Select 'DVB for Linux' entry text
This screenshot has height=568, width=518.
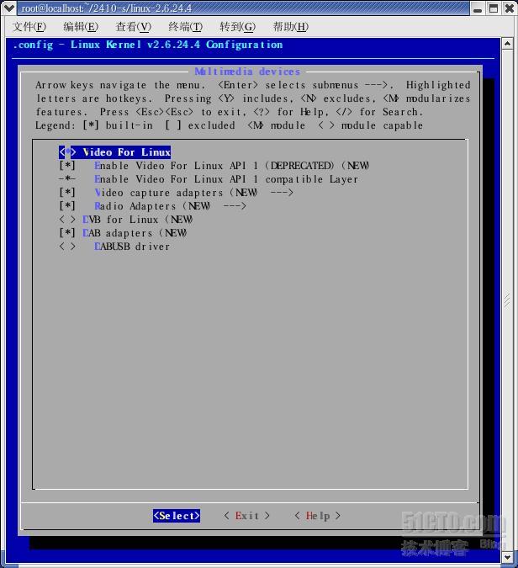tap(120, 220)
